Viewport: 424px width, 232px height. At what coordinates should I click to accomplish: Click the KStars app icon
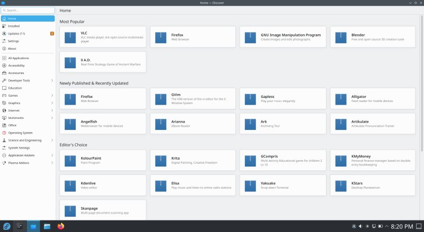341,186
